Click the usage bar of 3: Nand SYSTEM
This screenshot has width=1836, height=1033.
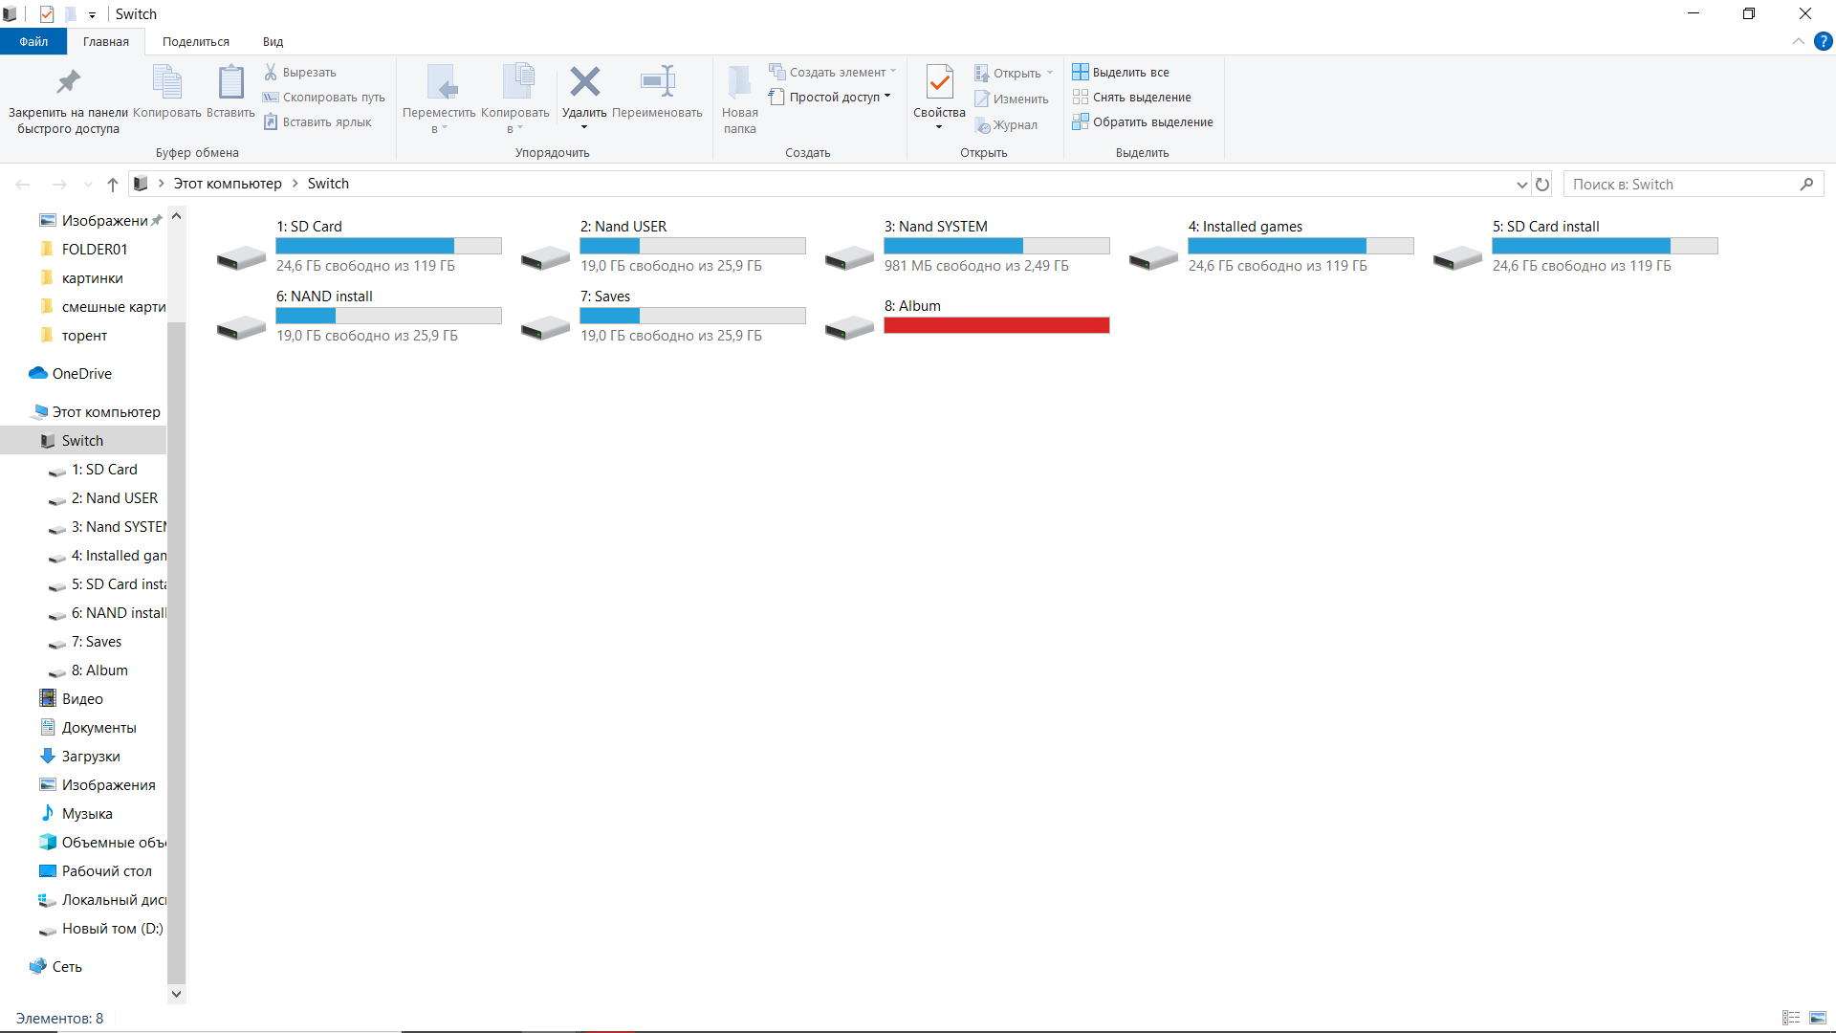point(996,246)
